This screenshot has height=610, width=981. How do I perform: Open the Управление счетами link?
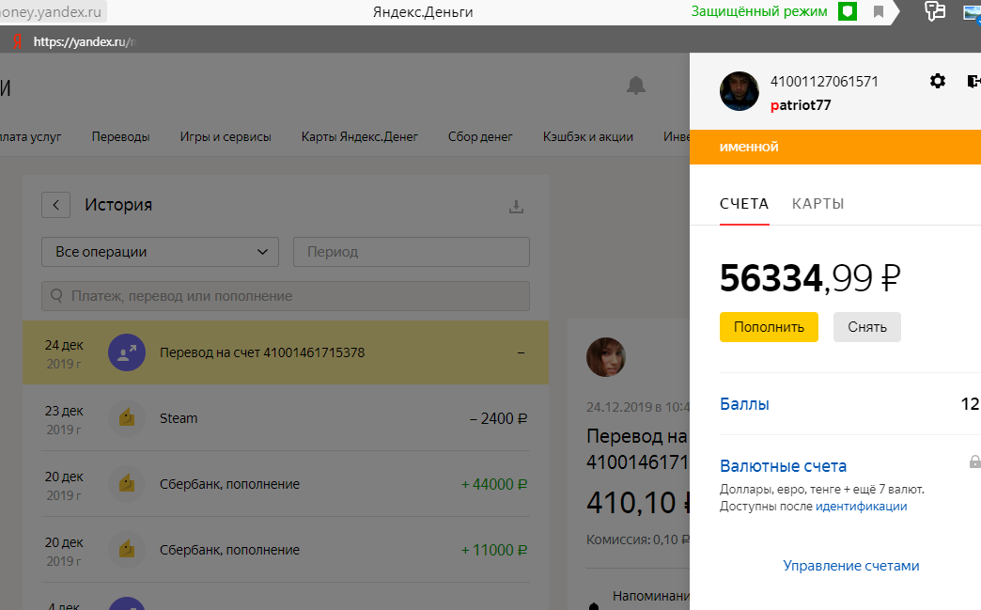coord(850,566)
